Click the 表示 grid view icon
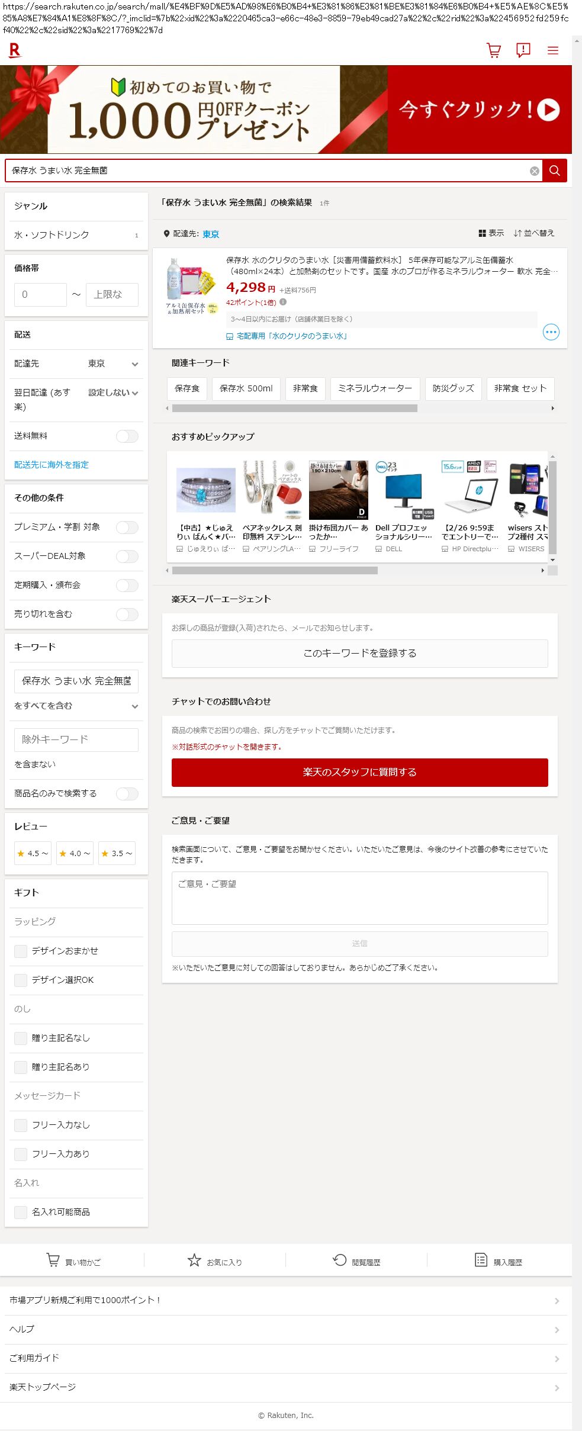This screenshot has width=582, height=1431. coord(482,233)
